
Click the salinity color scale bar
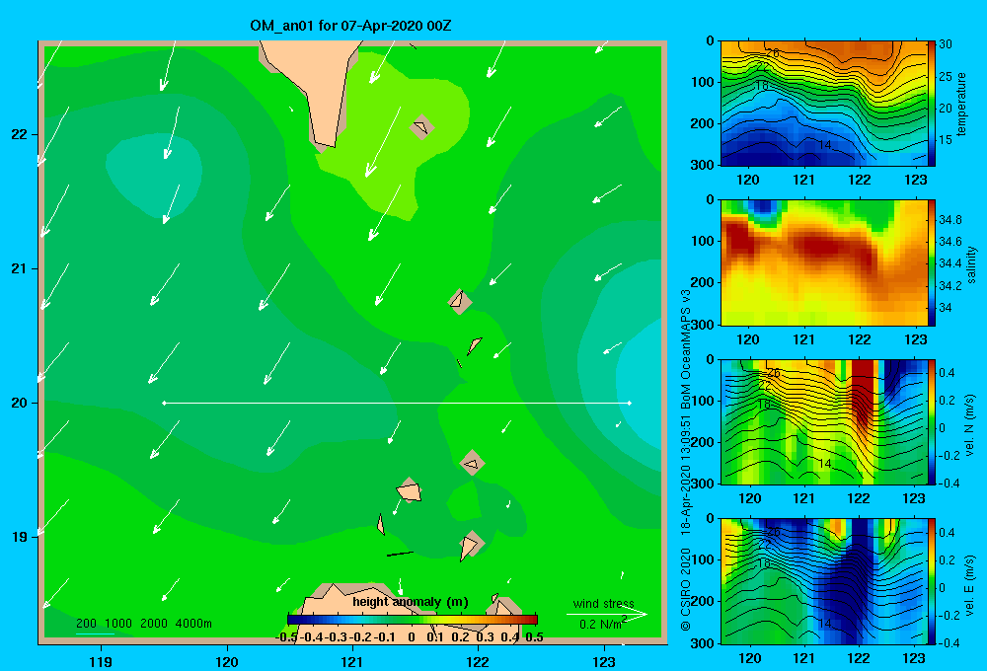click(x=932, y=262)
